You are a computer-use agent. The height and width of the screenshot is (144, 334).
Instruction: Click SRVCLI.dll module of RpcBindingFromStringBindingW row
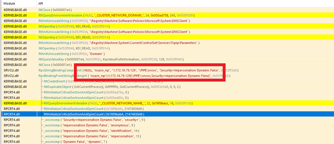[10, 76]
